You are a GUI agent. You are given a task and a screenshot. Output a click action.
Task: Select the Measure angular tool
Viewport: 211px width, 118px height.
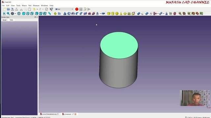point(184,13)
